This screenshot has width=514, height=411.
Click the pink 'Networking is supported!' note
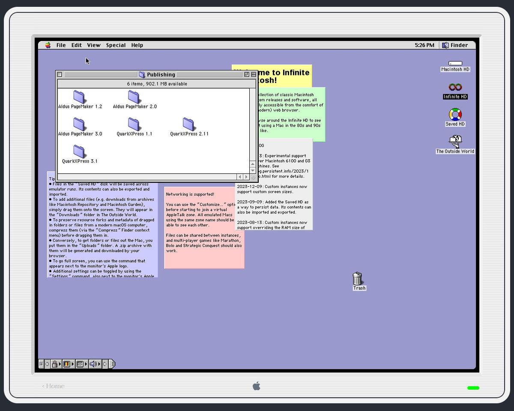pyautogui.click(x=204, y=227)
